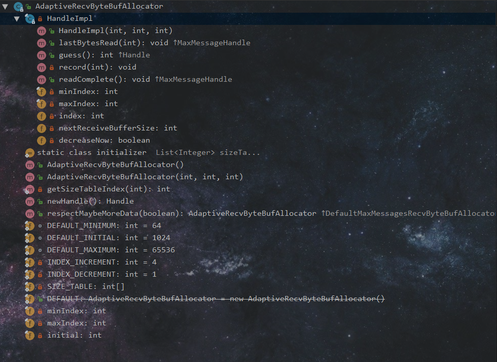This screenshot has width=497, height=362.
Task: Click the method icon next to newHandle()
Action: click(x=30, y=202)
